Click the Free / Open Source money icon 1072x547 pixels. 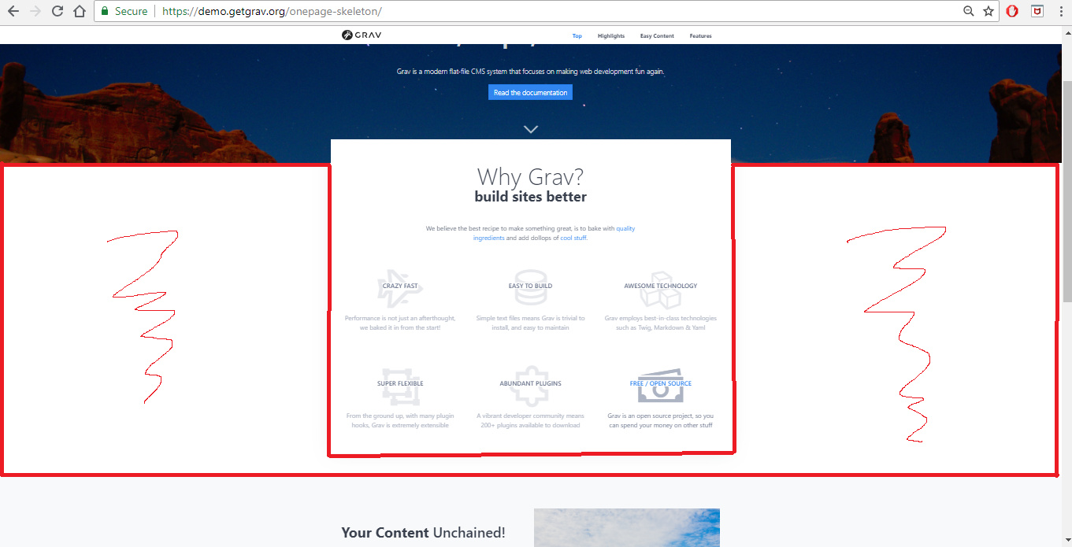660,386
